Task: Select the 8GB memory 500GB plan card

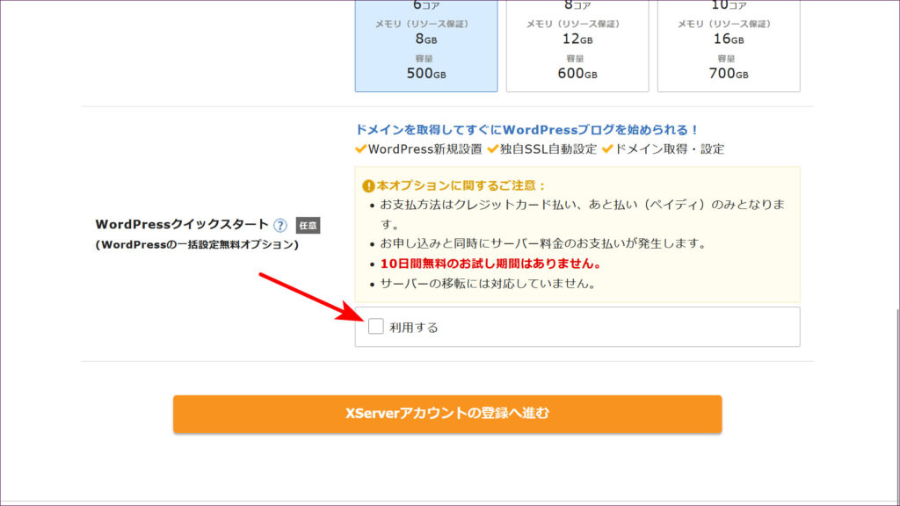Action: click(426, 44)
